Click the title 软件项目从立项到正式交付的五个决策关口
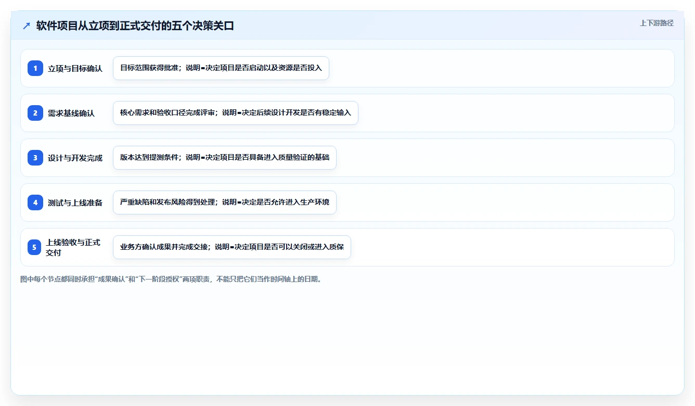Viewport: 695px width, 406px height. point(135,26)
